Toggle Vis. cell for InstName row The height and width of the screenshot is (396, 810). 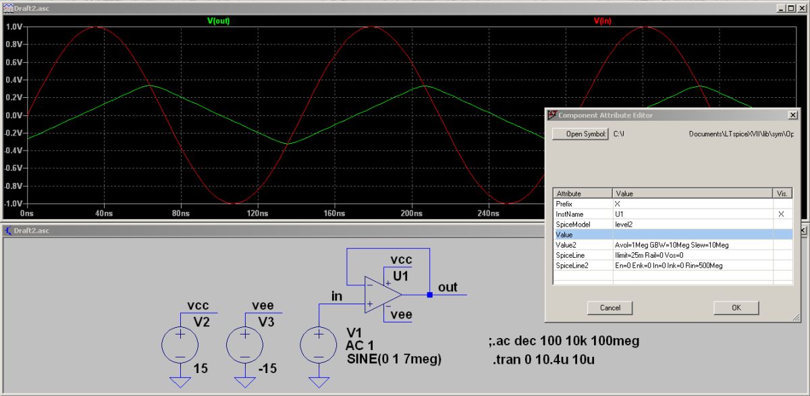[x=781, y=213]
